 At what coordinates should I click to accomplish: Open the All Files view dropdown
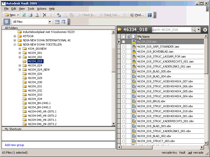[50, 22]
